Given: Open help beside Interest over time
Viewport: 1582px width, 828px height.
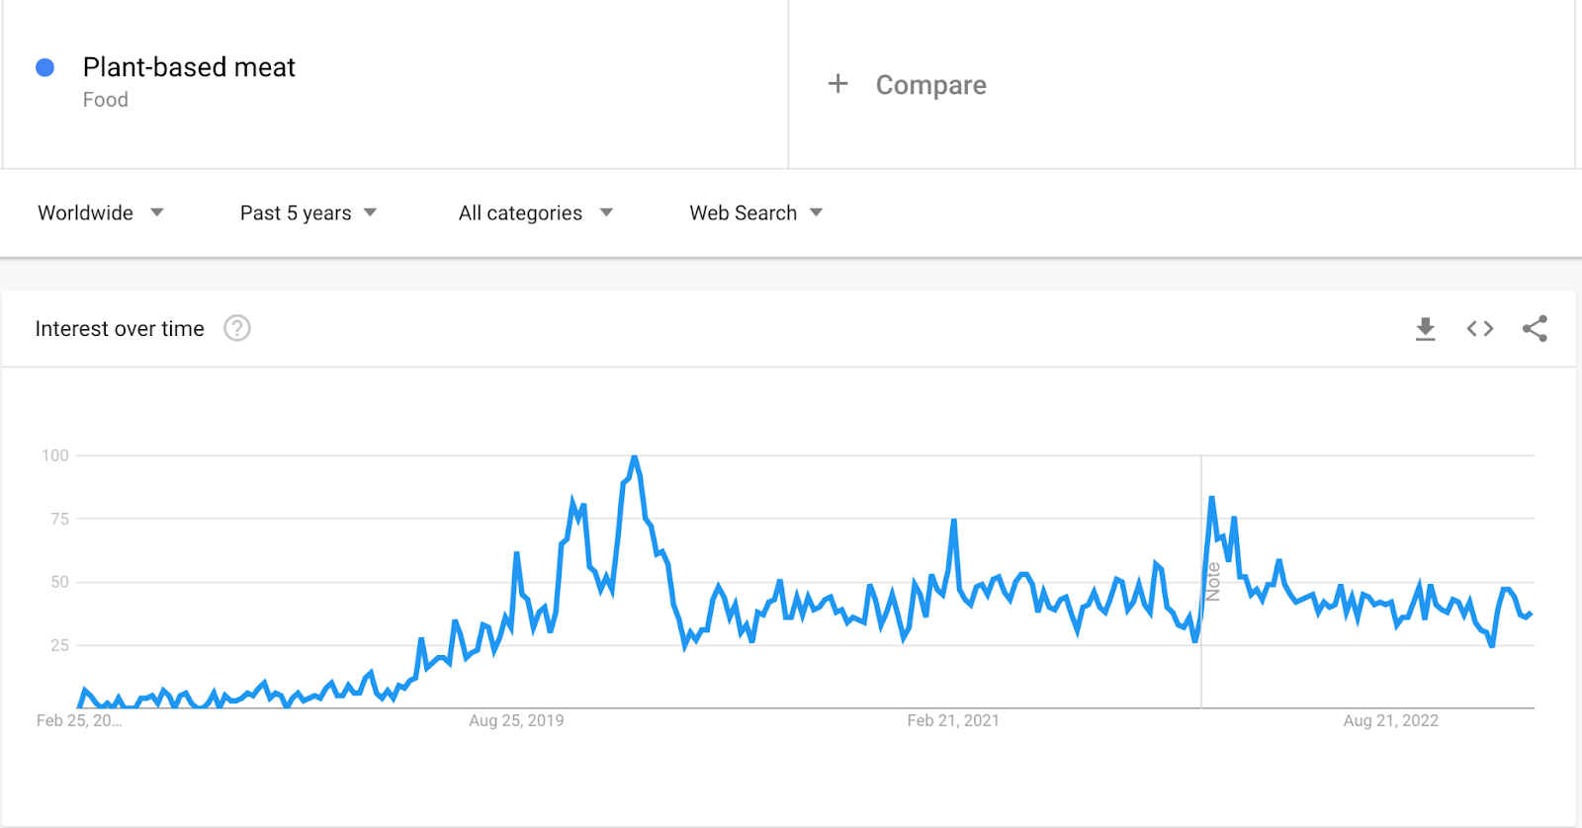Looking at the screenshot, I should pyautogui.click(x=237, y=328).
